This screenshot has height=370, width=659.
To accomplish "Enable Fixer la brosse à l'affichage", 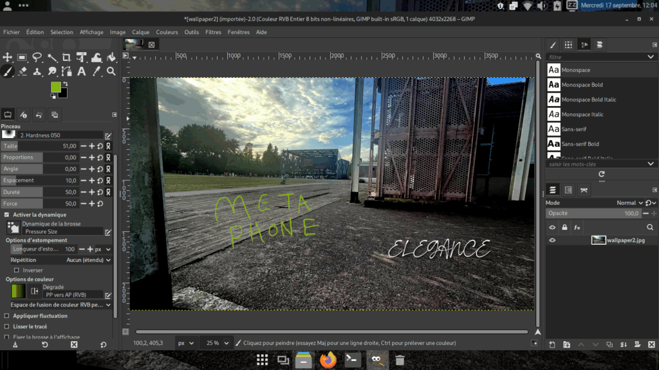I will pyautogui.click(x=6, y=337).
